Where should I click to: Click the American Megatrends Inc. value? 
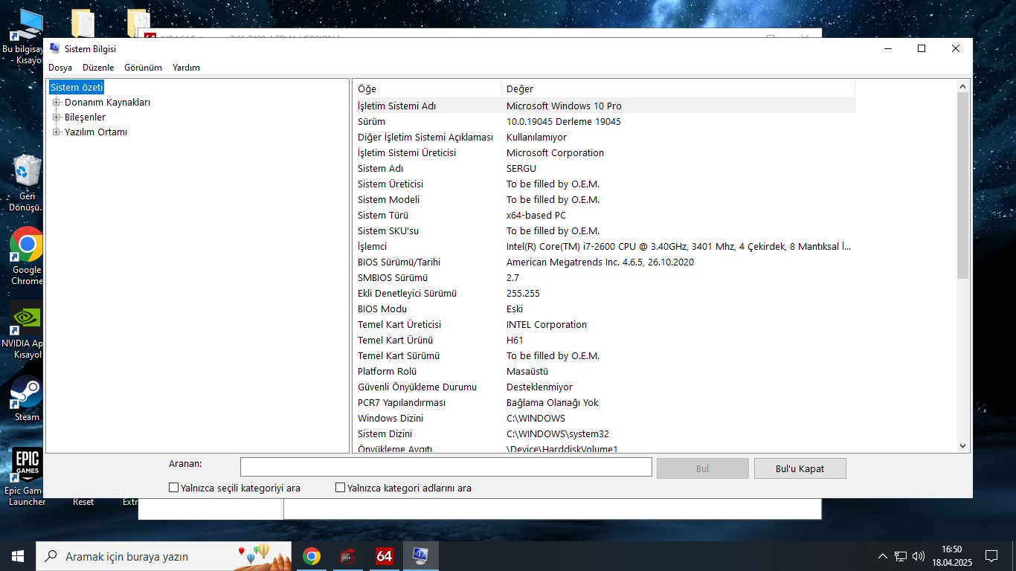[599, 262]
